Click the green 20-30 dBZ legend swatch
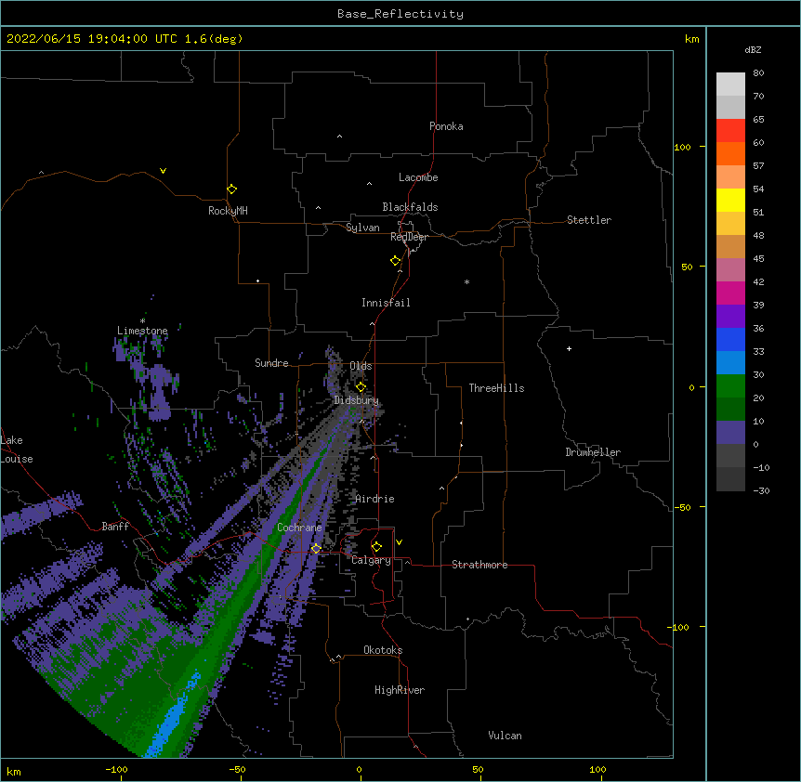801x782 pixels. pos(730,386)
